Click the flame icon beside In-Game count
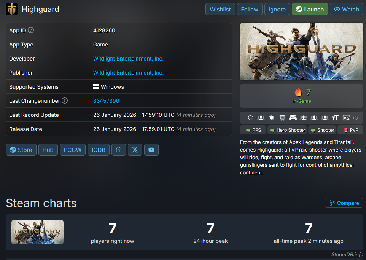Screen dimensions: 366x260 pos(298,92)
